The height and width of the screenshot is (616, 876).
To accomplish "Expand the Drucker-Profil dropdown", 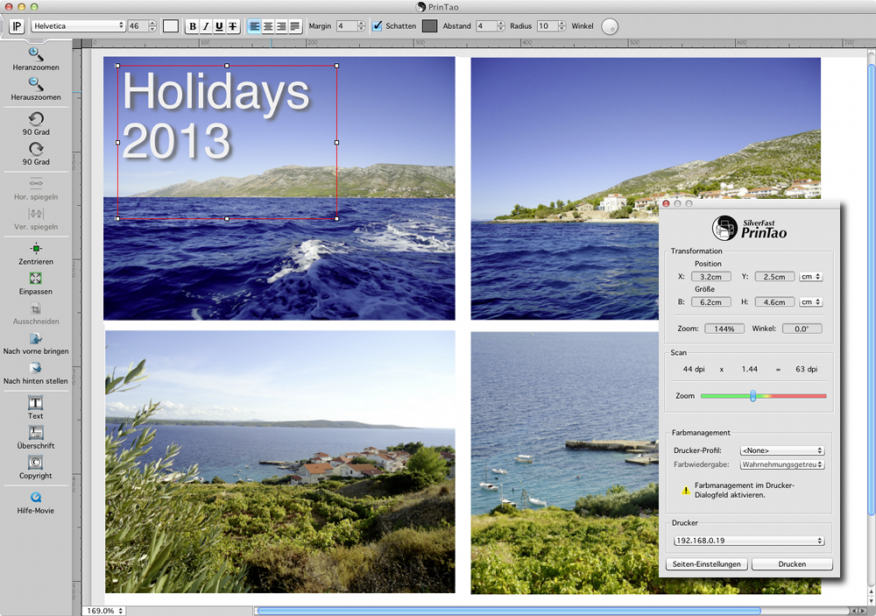I will click(782, 450).
